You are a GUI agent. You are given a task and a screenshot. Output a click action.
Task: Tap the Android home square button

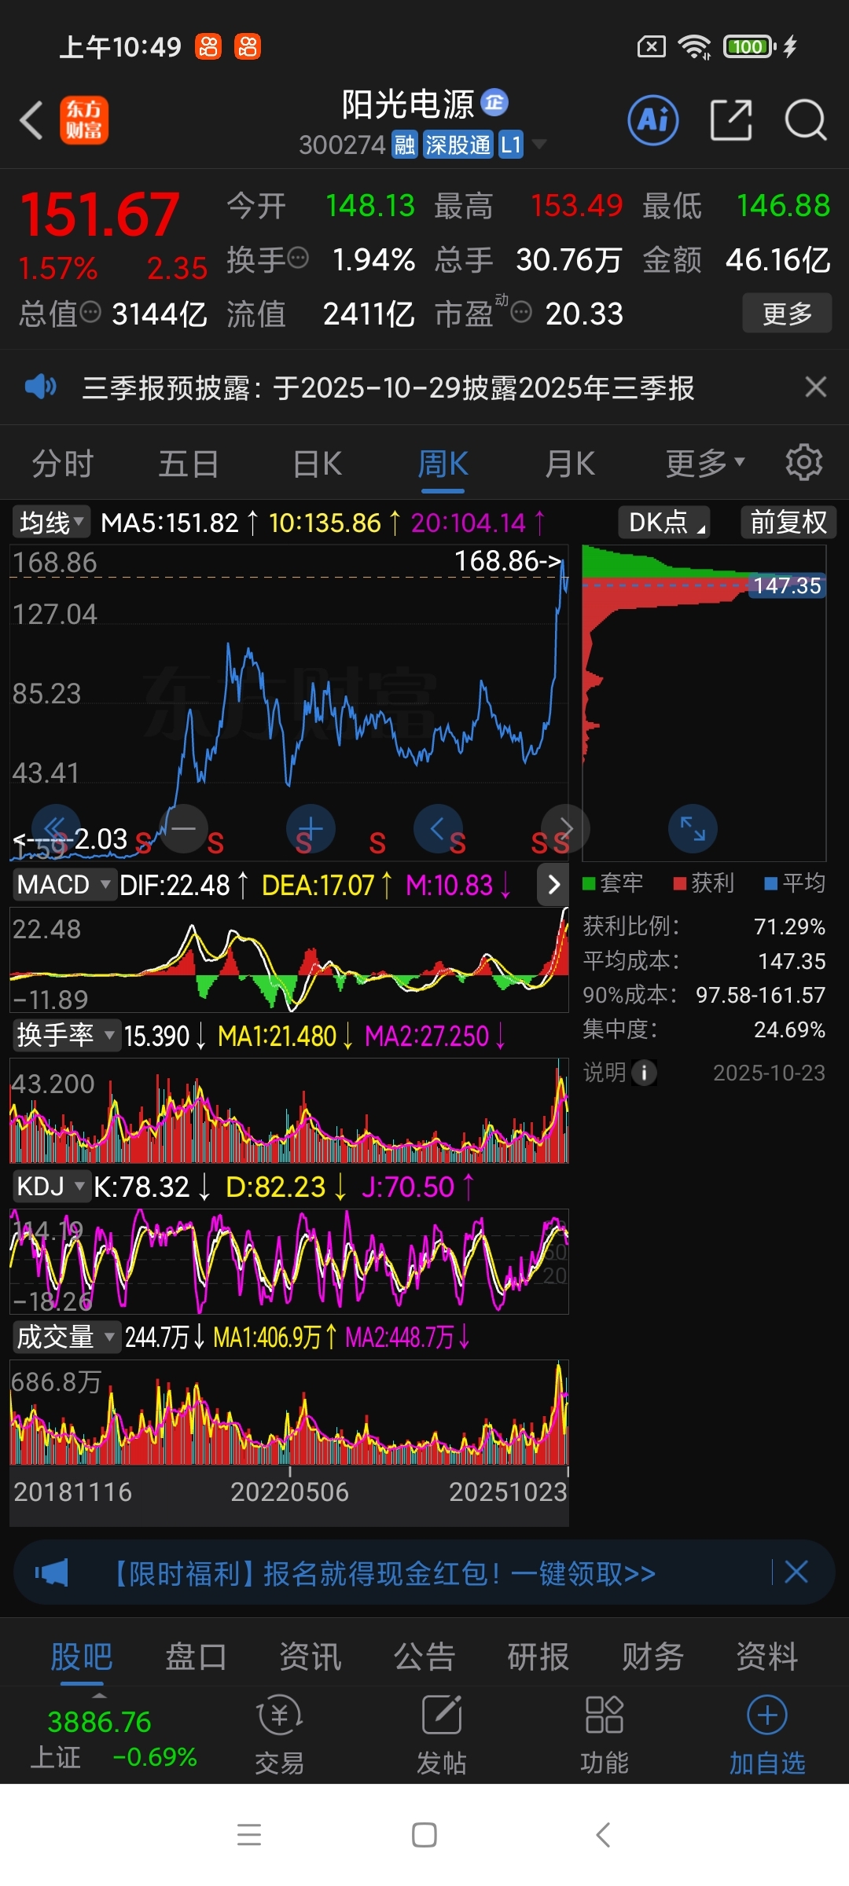pyautogui.click(x=424, y=1835)
